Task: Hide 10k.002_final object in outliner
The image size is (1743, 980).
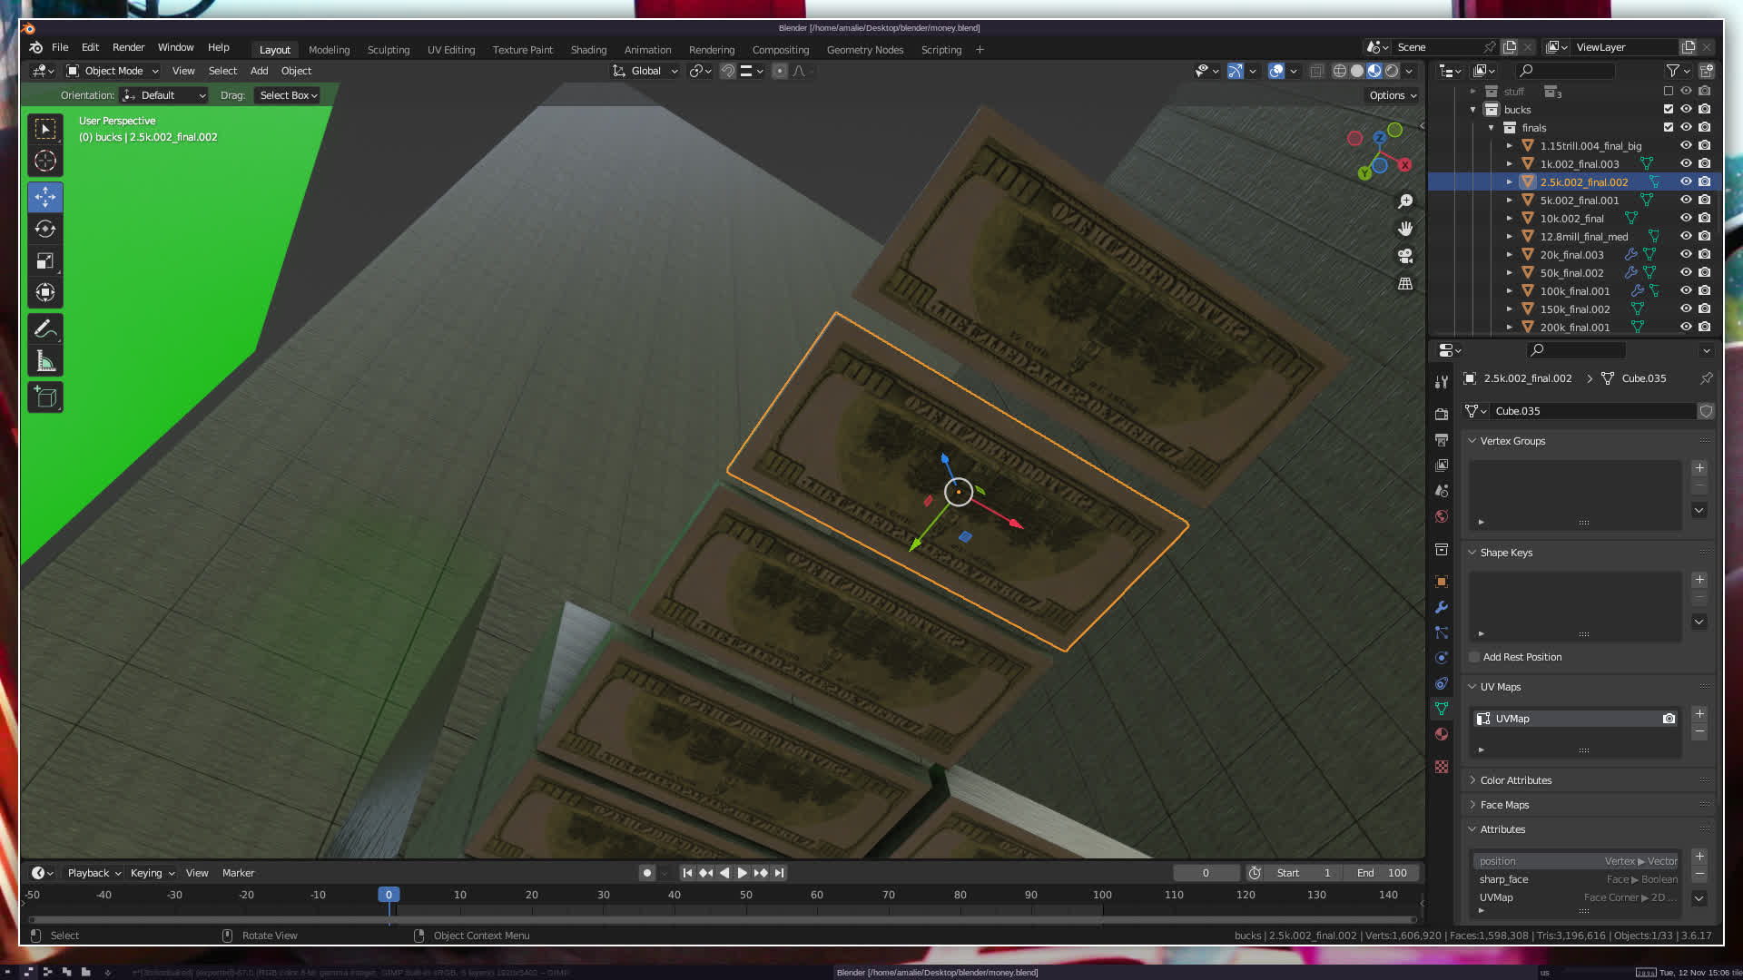Action: (1686, 218)
